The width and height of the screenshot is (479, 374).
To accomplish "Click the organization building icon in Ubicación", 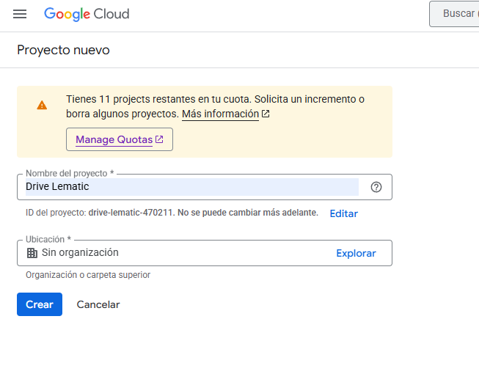I will pyautogui.click(x=32, y=253).
